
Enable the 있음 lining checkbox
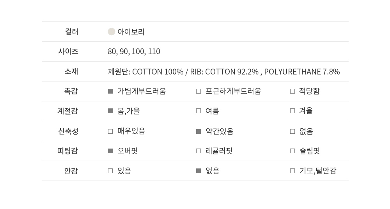click(x=110, y=171)
